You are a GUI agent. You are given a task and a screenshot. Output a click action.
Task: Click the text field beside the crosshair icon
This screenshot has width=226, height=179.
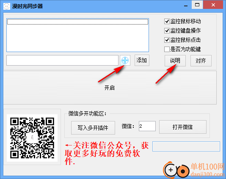click(62, 60)
